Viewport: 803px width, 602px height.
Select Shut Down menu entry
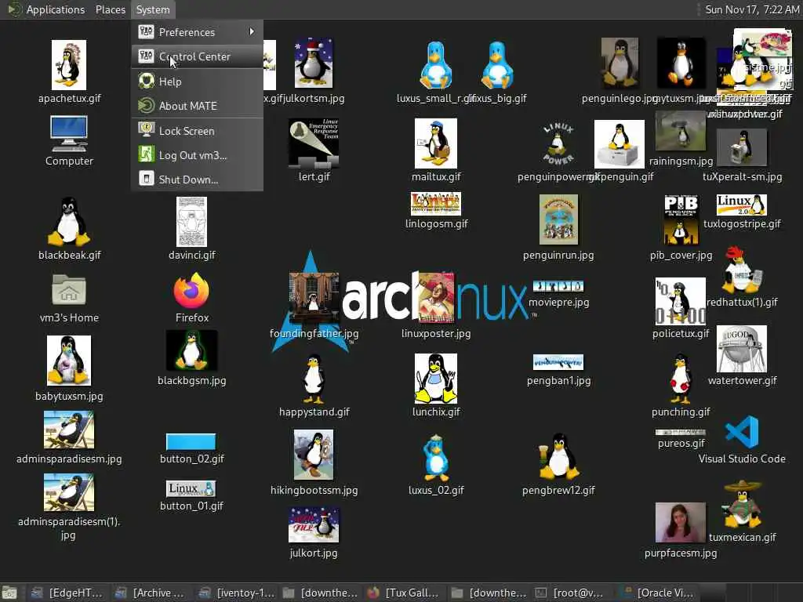tap(197, 180)
